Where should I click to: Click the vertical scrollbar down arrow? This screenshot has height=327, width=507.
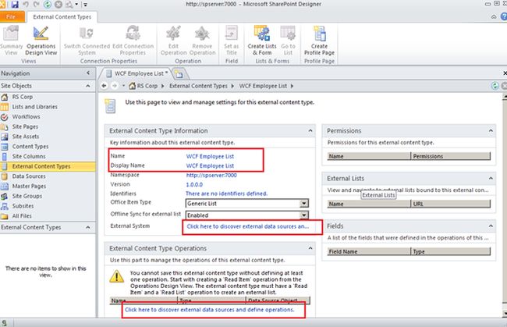tap(505, 313)
